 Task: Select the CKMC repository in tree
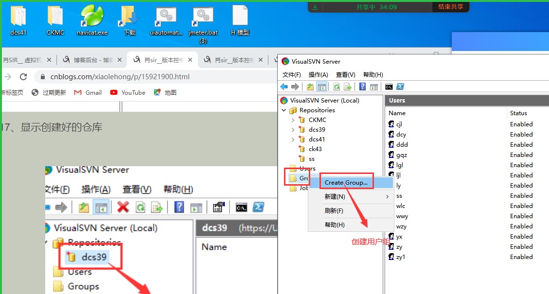coord(317,120)
